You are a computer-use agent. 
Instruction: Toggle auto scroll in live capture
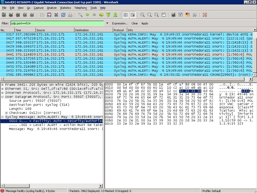coord(133,15)
